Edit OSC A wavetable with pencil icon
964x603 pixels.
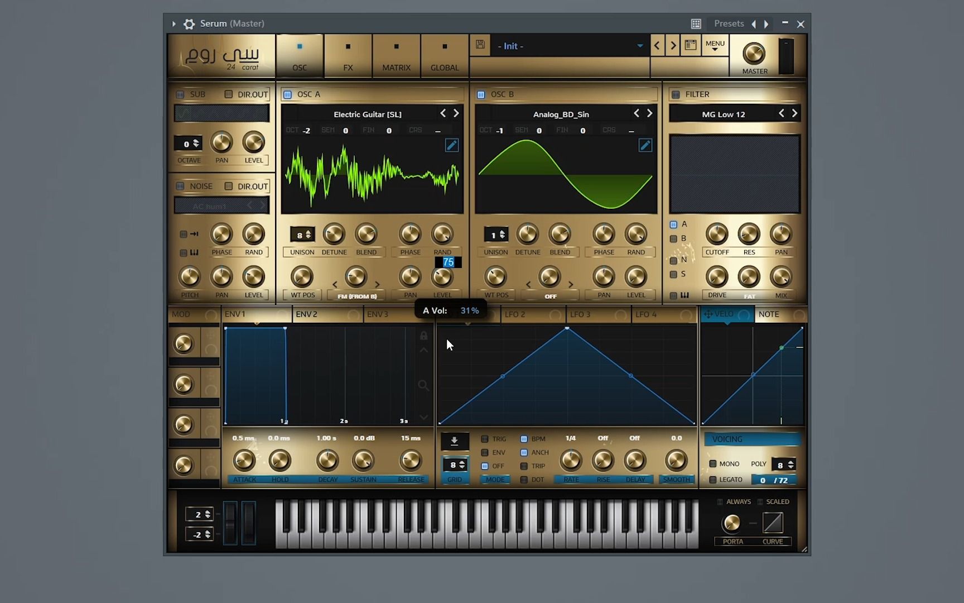pos(451,145)
